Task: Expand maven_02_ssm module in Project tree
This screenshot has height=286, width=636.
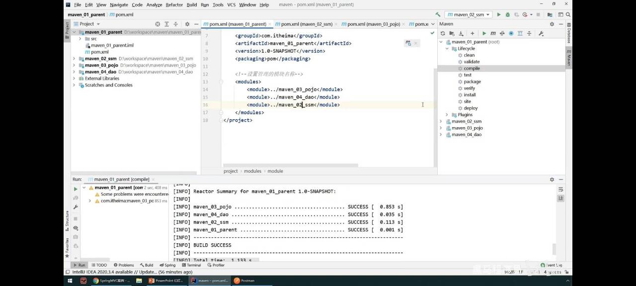Action: pos(74,59)
